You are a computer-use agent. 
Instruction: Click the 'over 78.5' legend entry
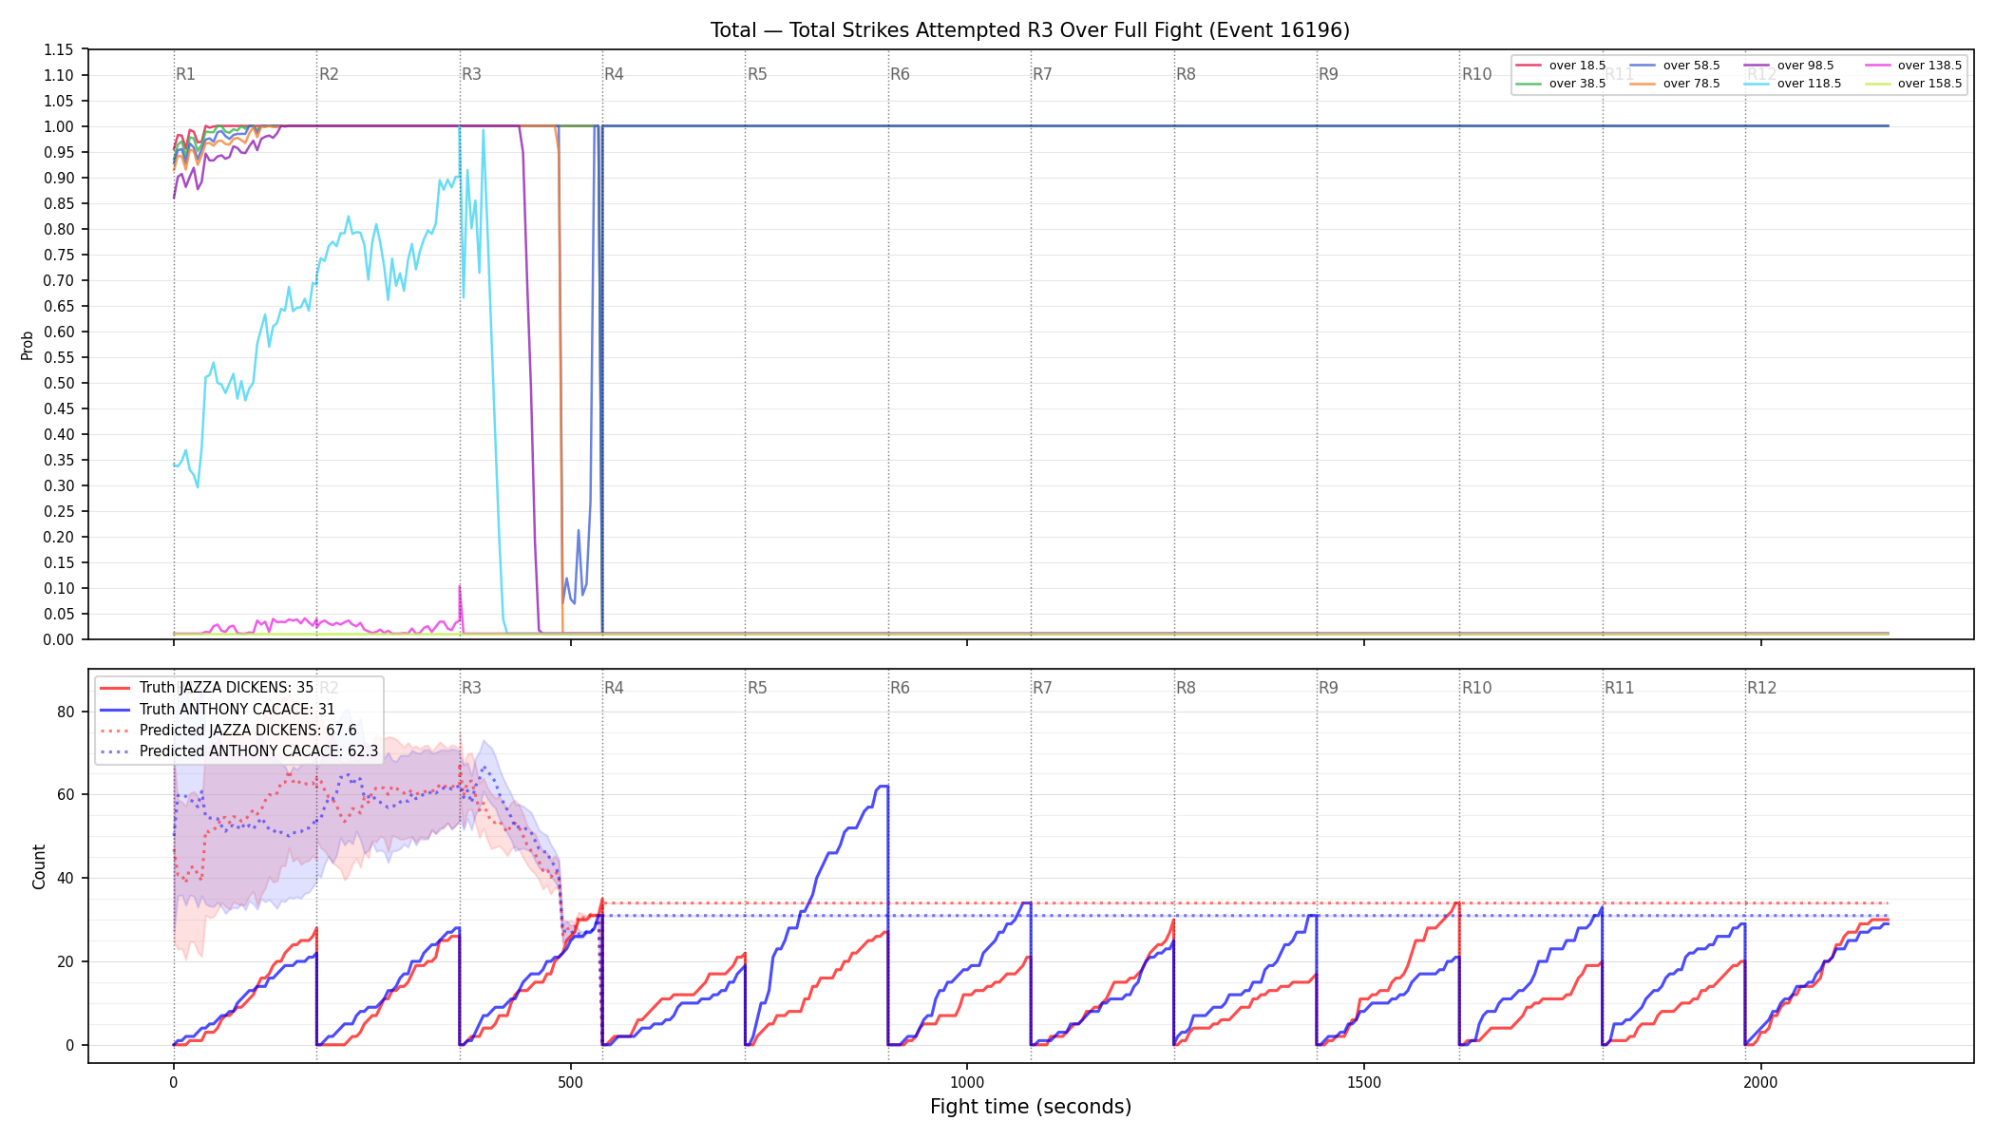pos(1675,84)
